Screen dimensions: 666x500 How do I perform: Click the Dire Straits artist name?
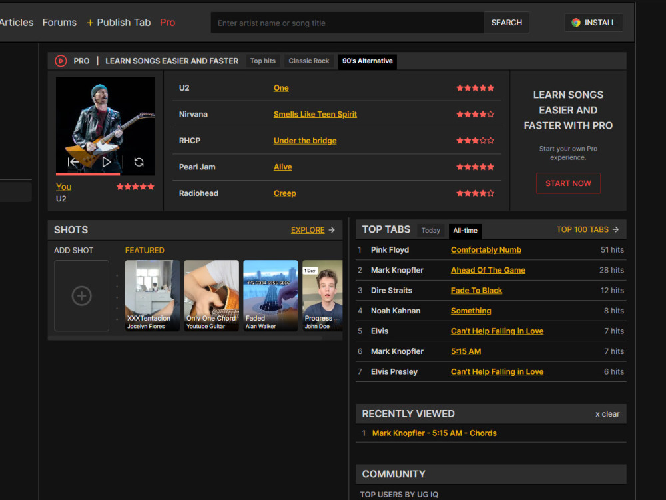391,291
